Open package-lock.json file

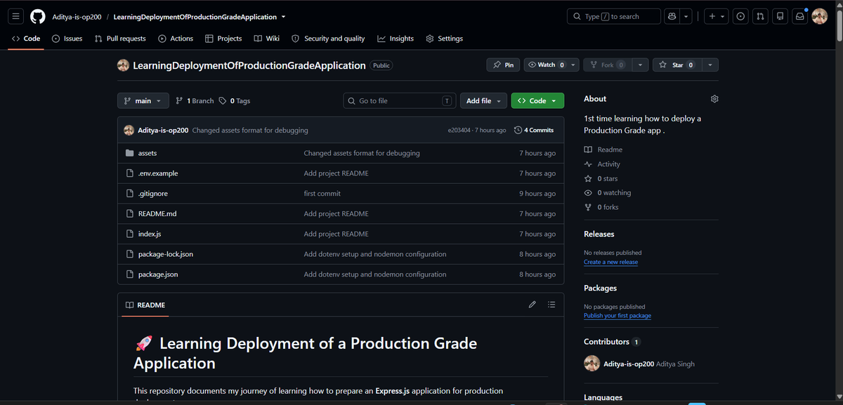tap(166, 254)
